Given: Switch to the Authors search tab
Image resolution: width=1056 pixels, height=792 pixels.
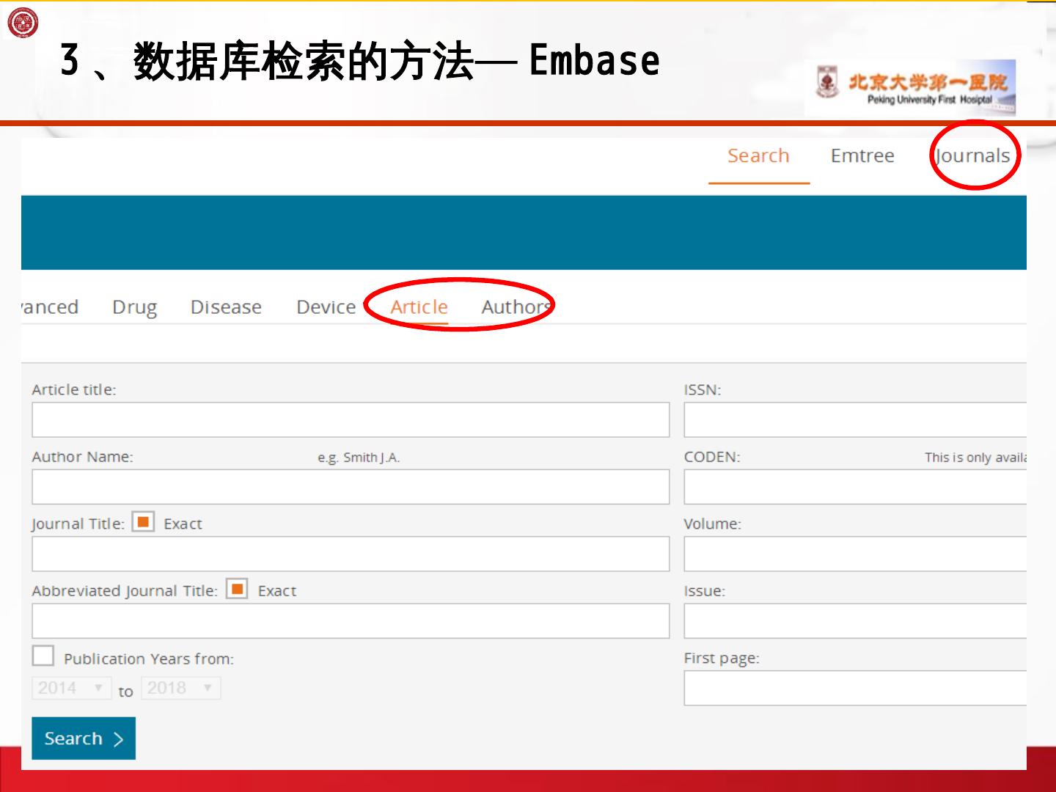Looking at the screenshot, I should [x=516, y=307].
